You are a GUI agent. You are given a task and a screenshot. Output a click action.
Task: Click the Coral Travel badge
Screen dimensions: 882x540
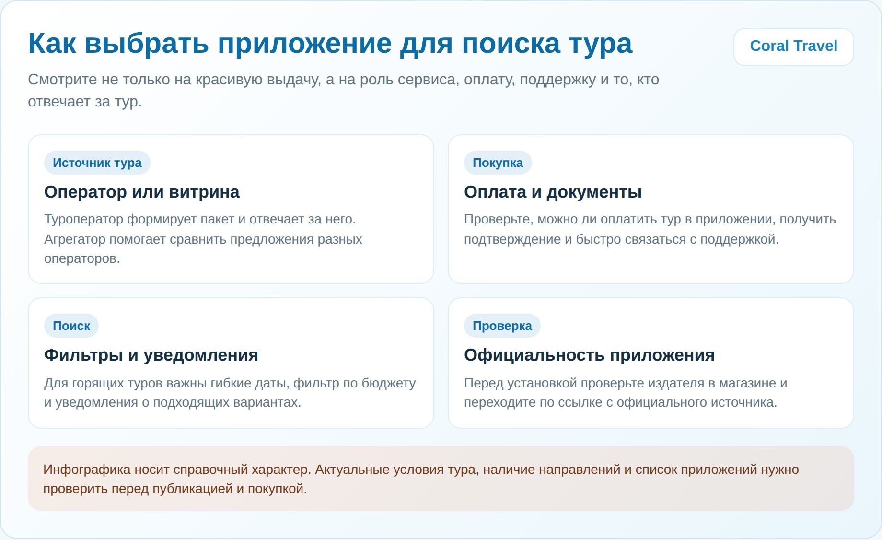(x=793, y=47)
